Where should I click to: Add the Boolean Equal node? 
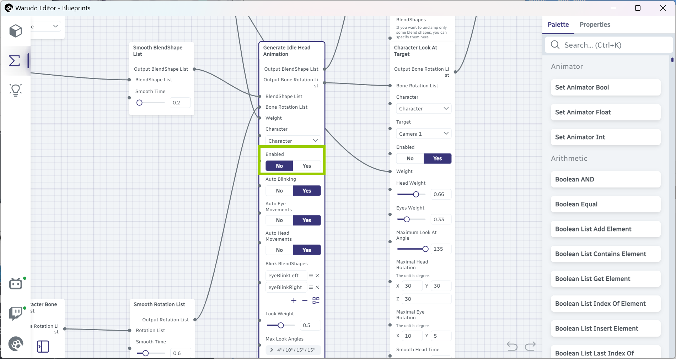[x=606, y=204]
